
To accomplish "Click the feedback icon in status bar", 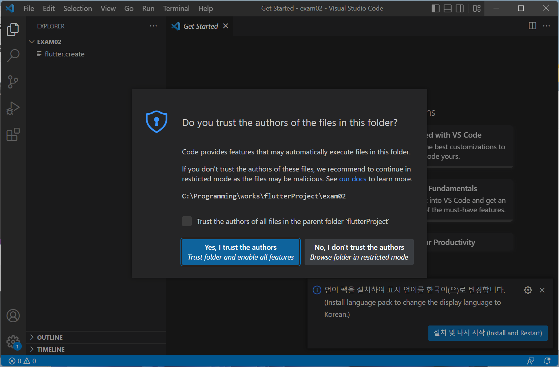I will [531, 361].
